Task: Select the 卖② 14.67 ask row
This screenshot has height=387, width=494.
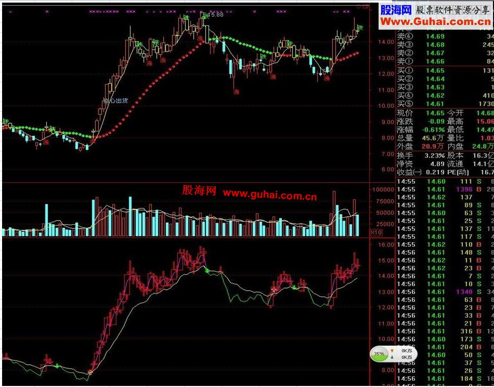Action: [445, 53]
